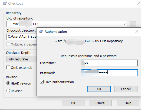Close the Authentication dialog
Screen dimensions: 141x110
[137, 31]
